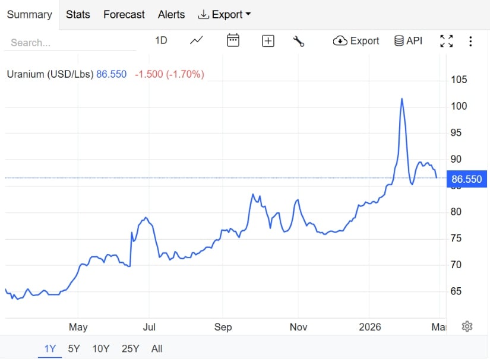Open the chart type line icon
The image size is (490, 359).
[x=197, y=40]
